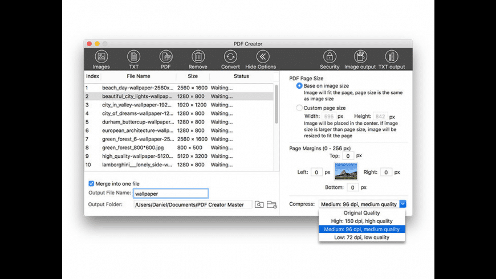
Task: Select row green_forest_800*600.jpg
Action: [x=179, y=147]
